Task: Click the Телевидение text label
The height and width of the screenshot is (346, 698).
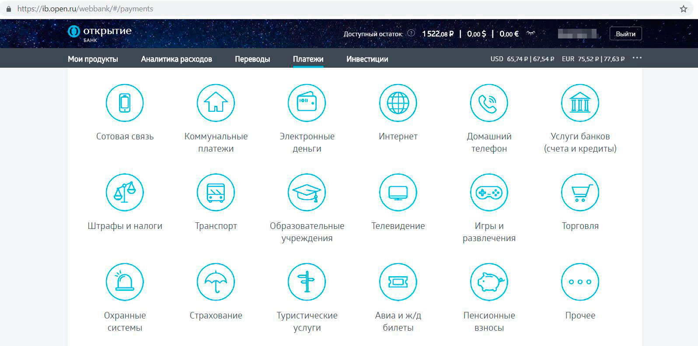Action: tap(398, 226)
